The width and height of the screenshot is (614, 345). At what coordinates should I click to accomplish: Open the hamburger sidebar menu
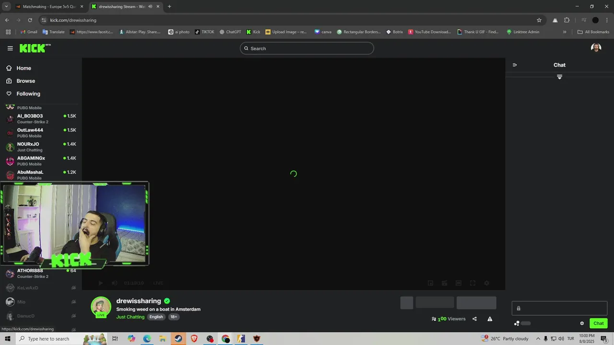tap(10, 48)
